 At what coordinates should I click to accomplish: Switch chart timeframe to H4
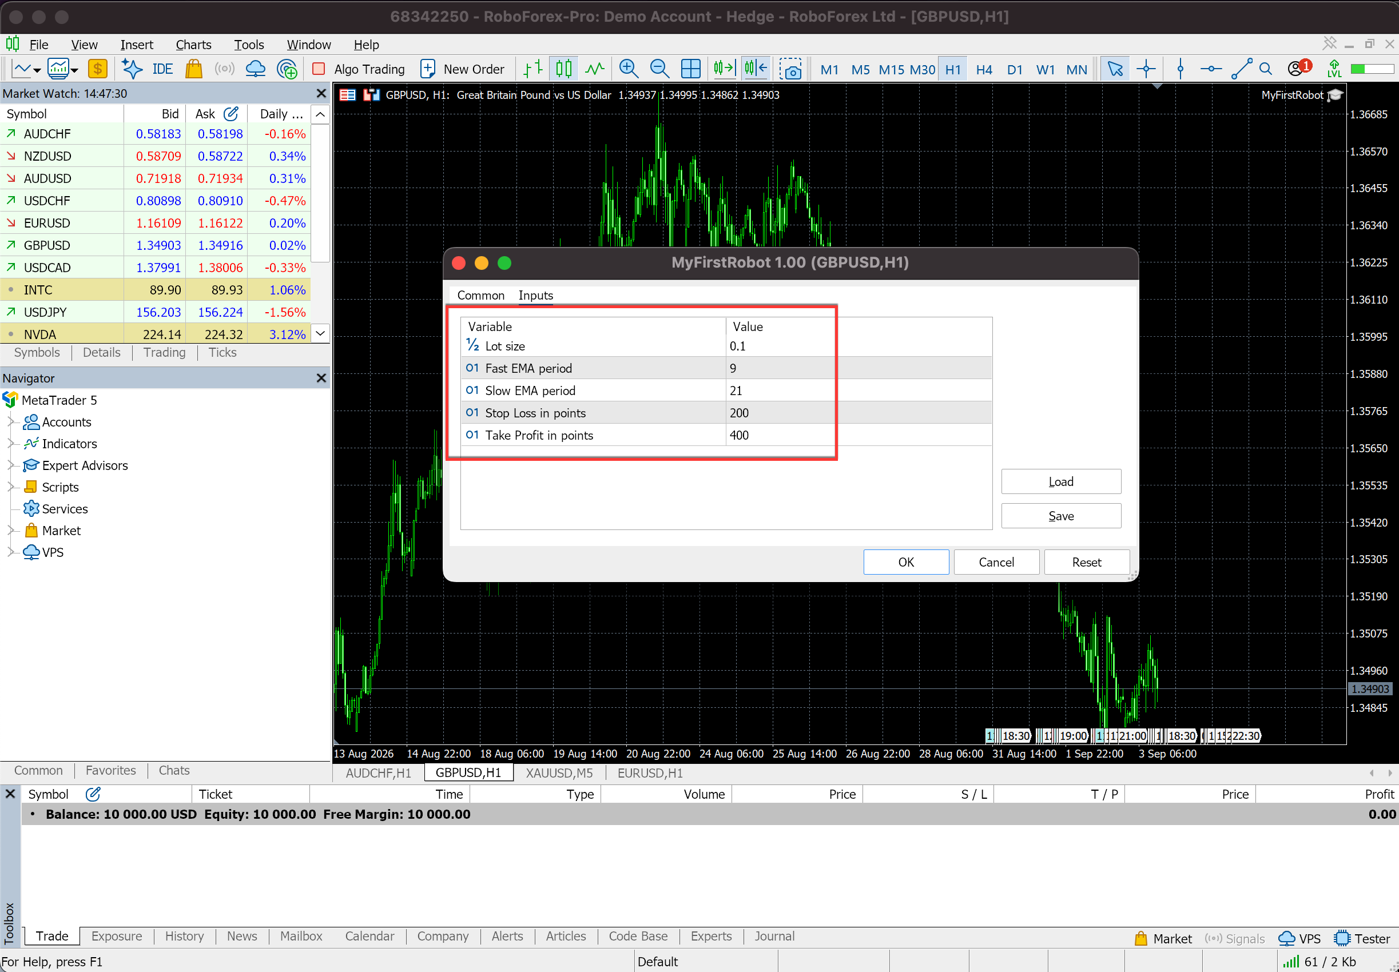pyautogui.click(x=984, y=69)
